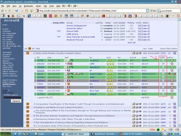Viewport: 181px width, 136px height.
Task: Click the red 'C' bookmark icon
Action: [x=103, y=16]
